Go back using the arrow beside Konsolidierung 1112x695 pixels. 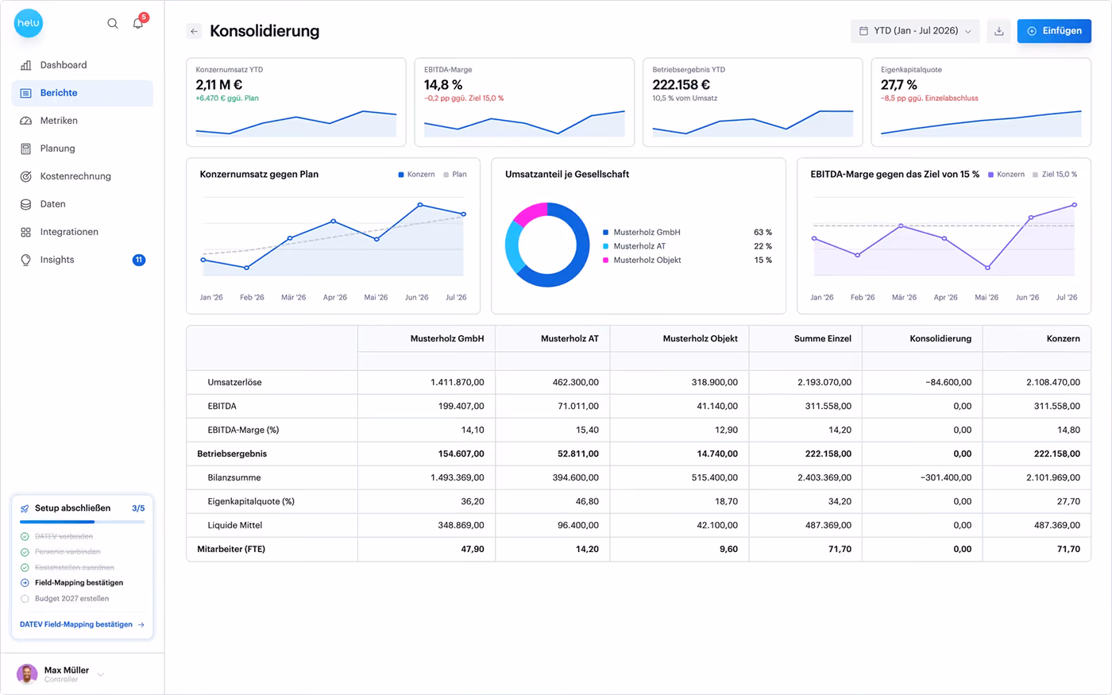(194, 31)
